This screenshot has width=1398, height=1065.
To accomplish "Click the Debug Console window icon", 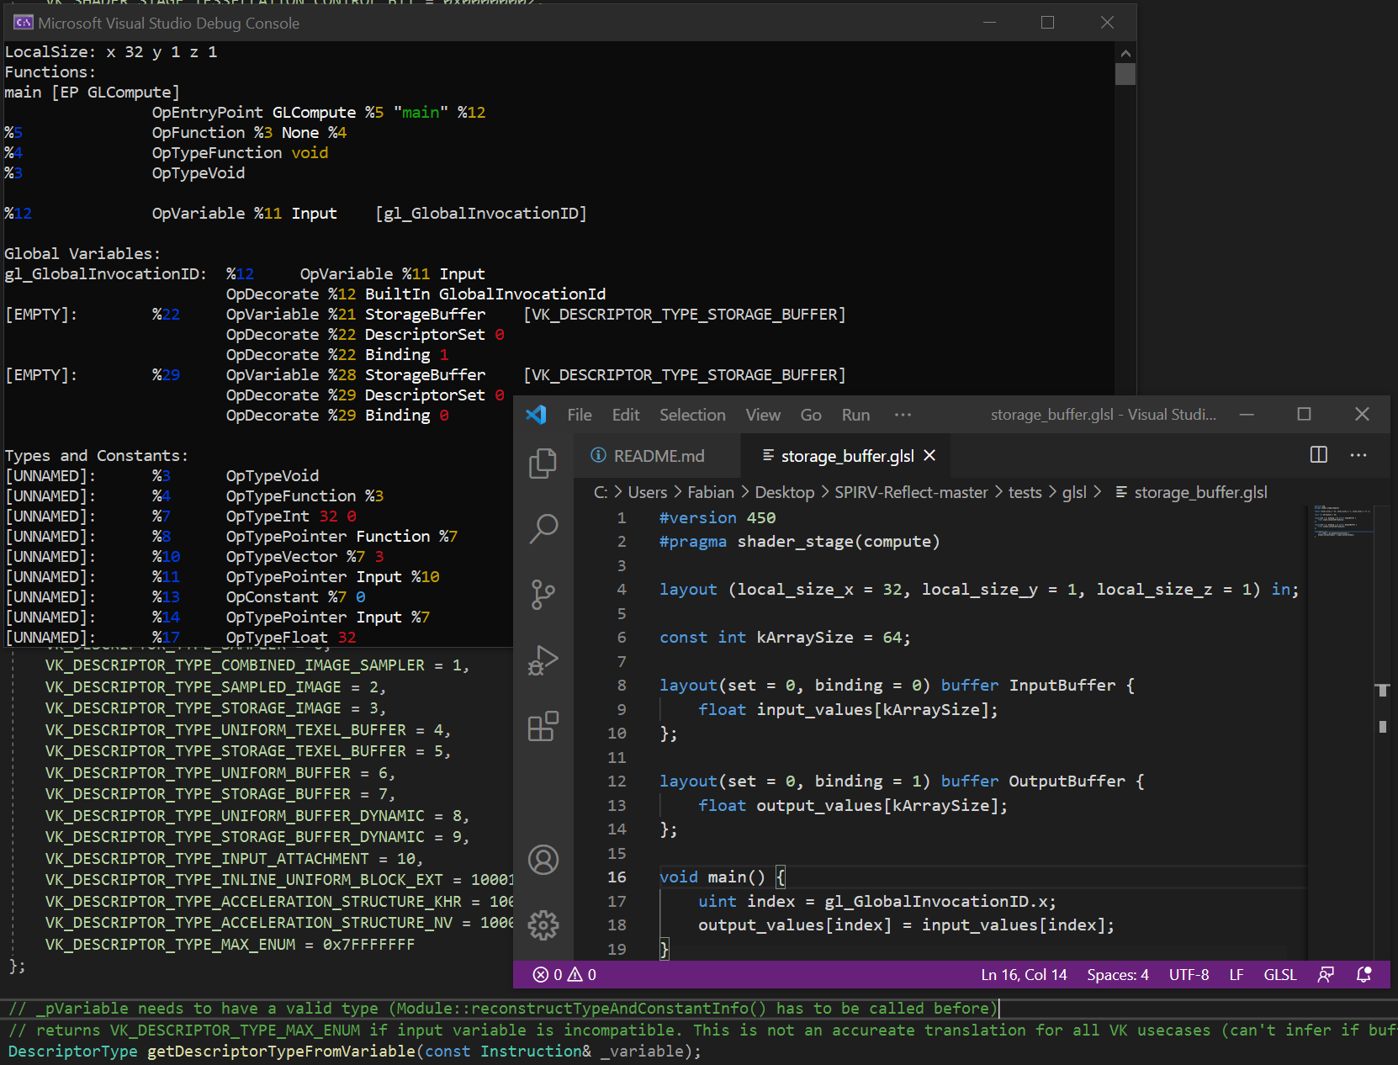I will pyautogui.click(x=23, y=23).
